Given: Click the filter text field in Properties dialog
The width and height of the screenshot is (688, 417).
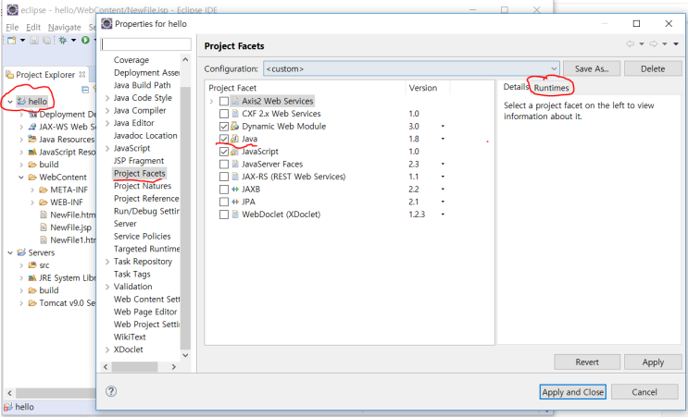Looking at the screenshot, I should tap(145, 44).
